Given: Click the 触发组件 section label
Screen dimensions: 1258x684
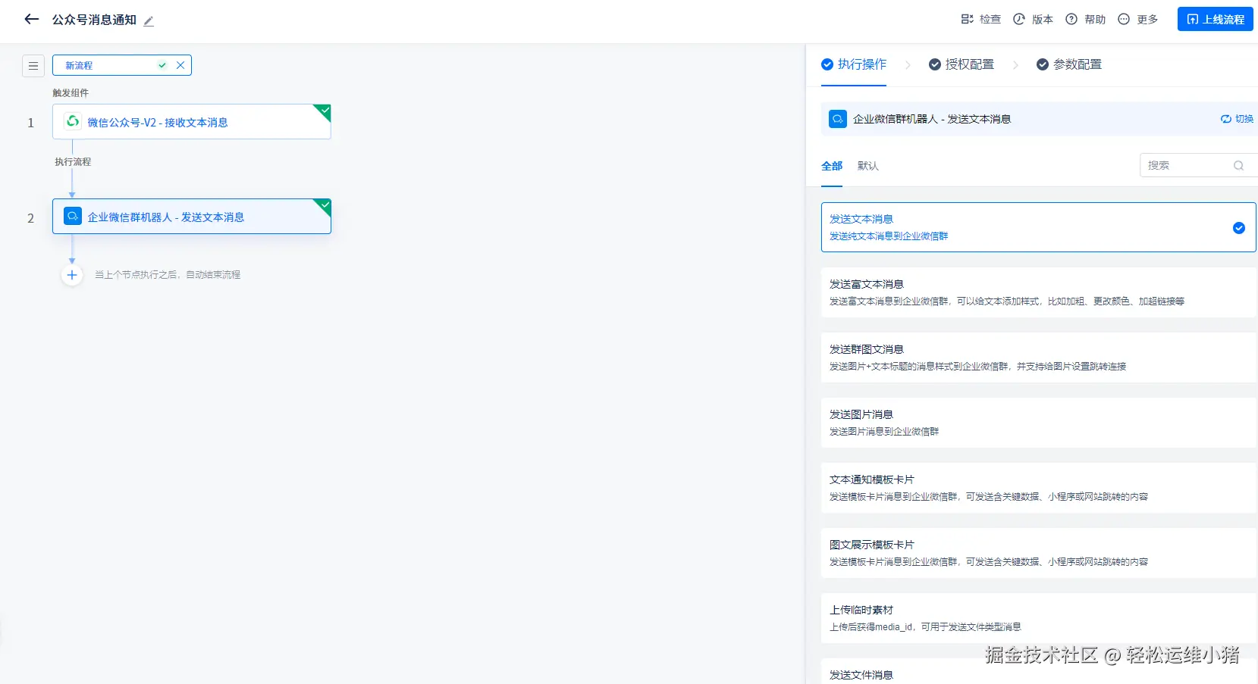Looking at the screenshot, I should pos(71,93).
